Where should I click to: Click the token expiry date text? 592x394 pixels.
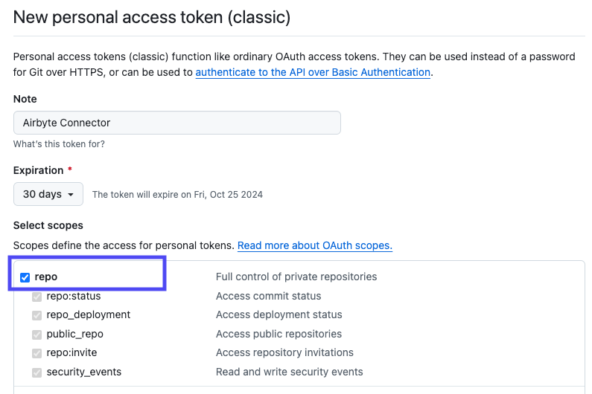[x=177, y=195]
